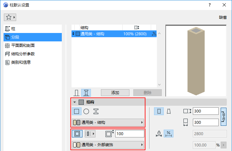
Task: Click the first 300 dimension field
Action: pos(206,111)
